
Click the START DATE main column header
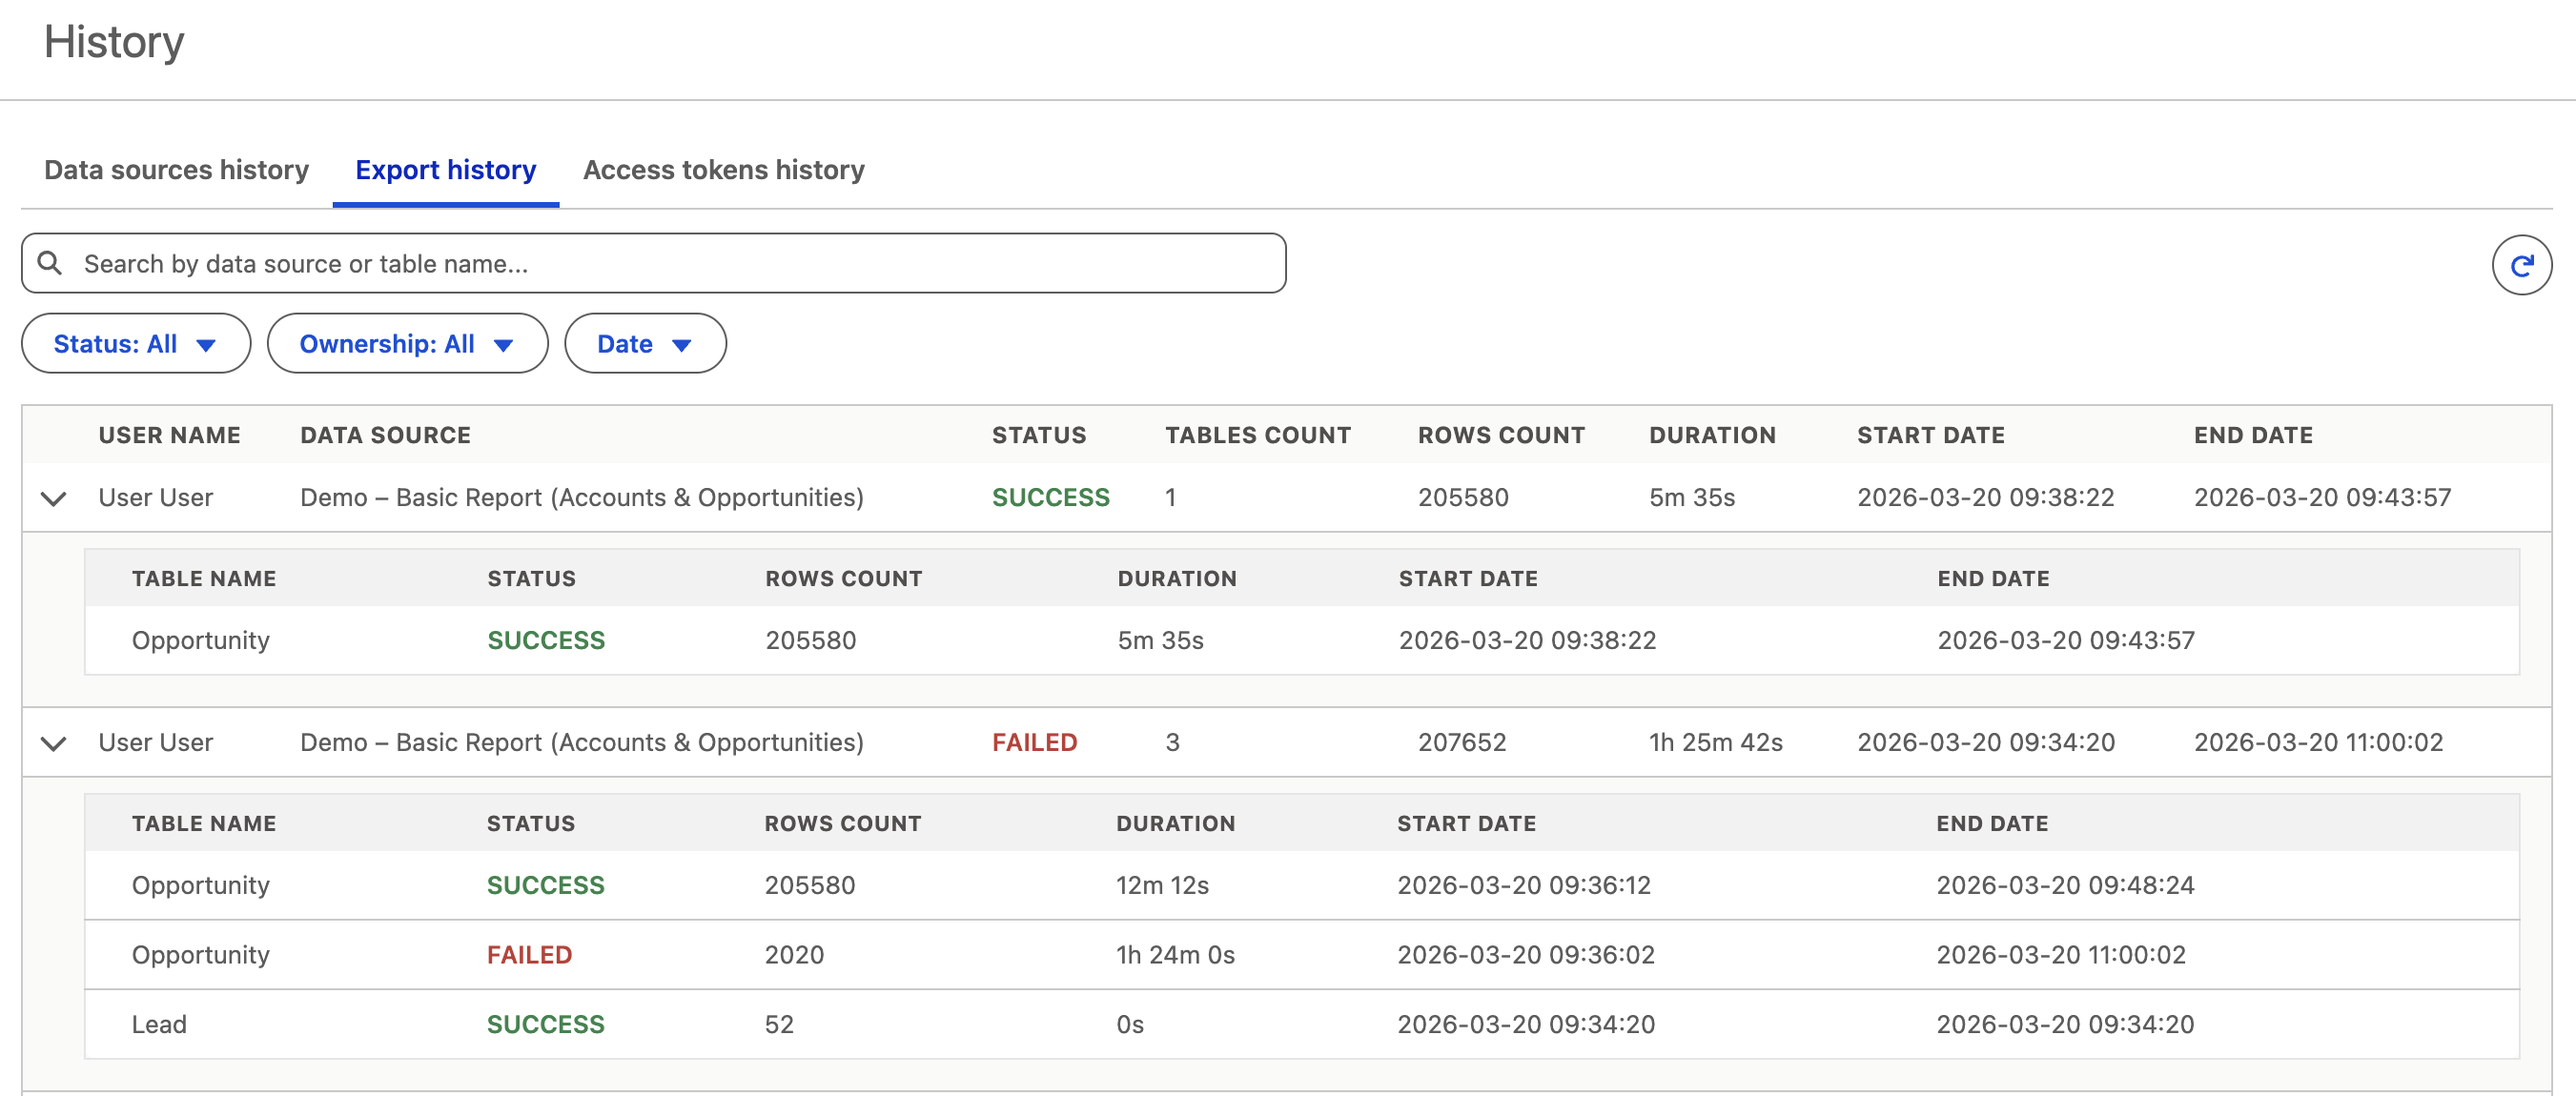(x=1930, y=436)
